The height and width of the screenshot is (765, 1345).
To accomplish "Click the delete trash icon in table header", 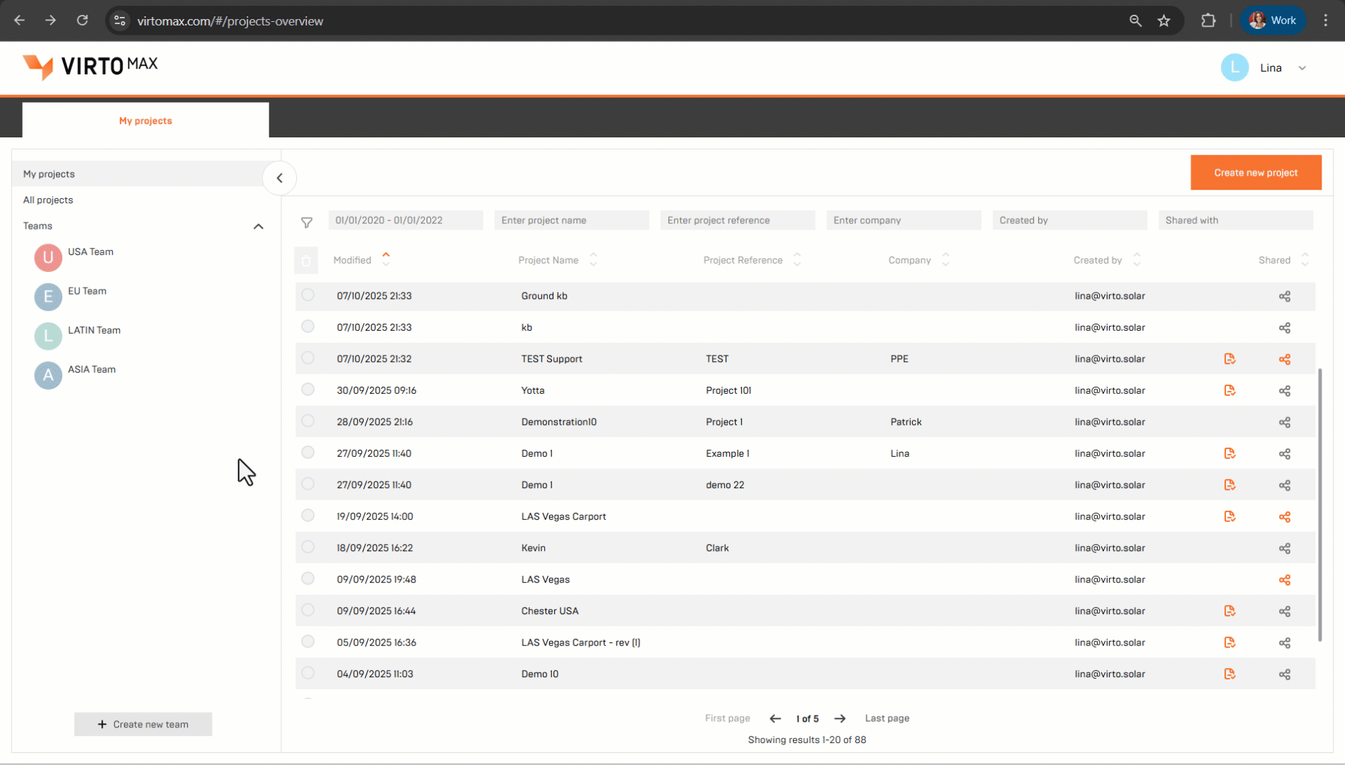I will tap(306, 261).
